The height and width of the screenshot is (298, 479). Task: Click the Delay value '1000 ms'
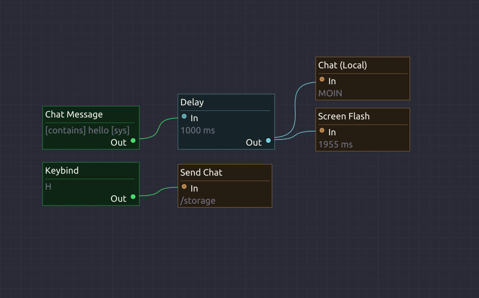198,130
